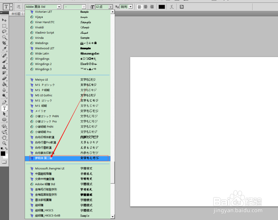
Task: Select the 3D Camera Rotate tool
Action: (4, 132)
